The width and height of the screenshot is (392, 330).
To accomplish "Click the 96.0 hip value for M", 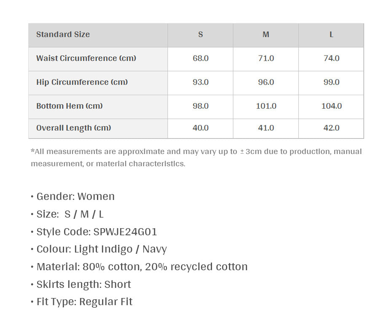I will 266,82.
